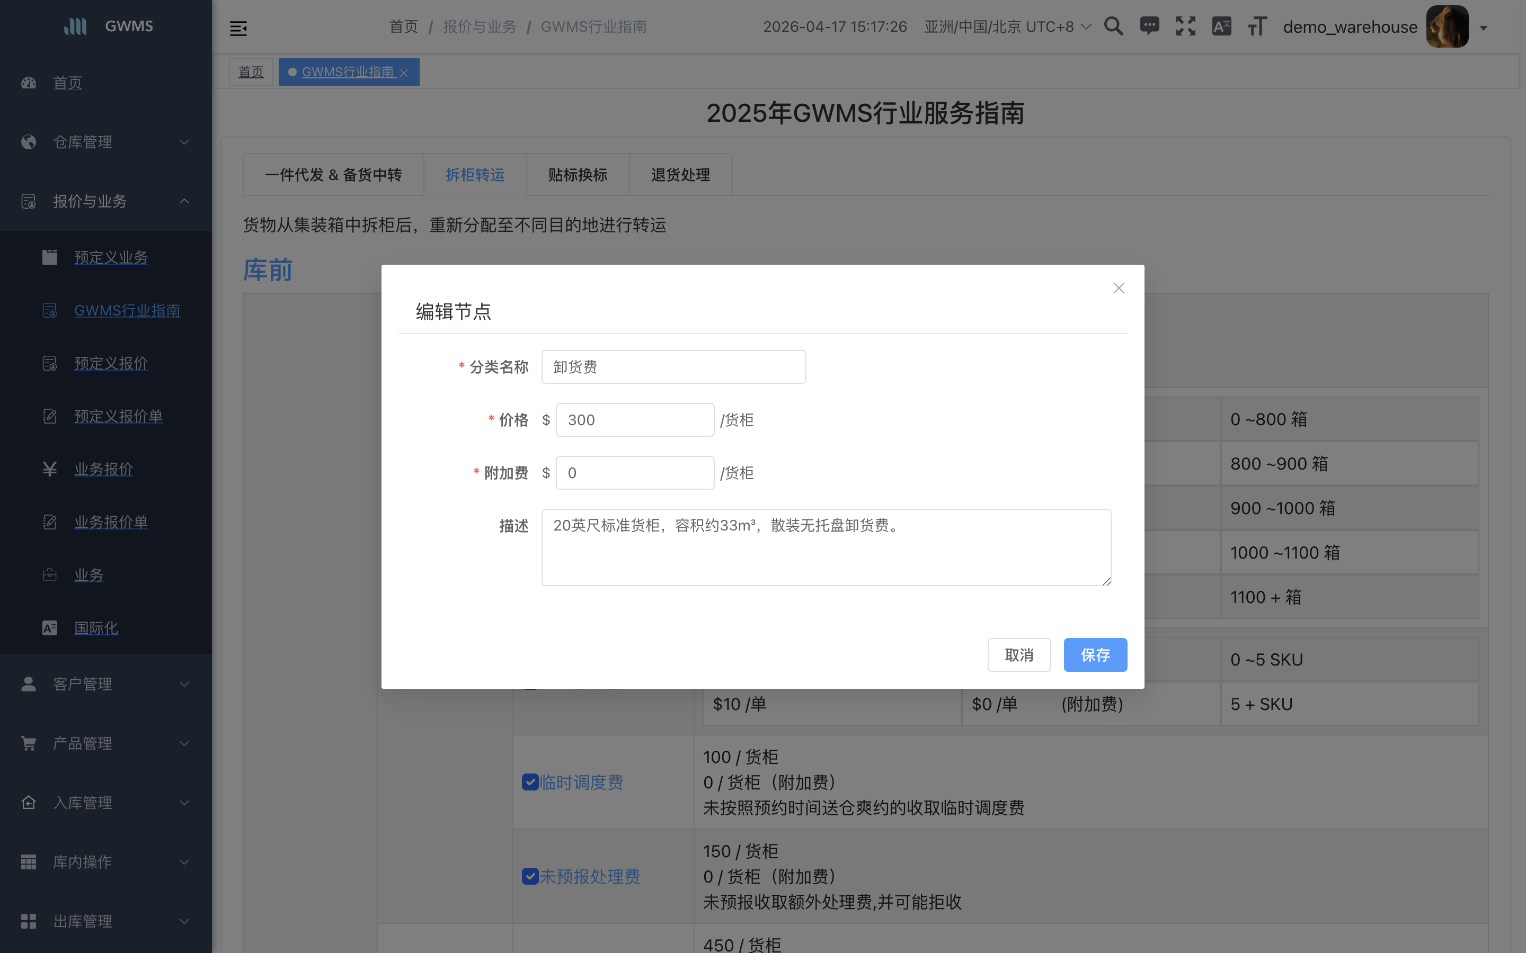1526x953 pixels.
Task: Click the 入库管理 house icon
Action: [x=29, y=802]
